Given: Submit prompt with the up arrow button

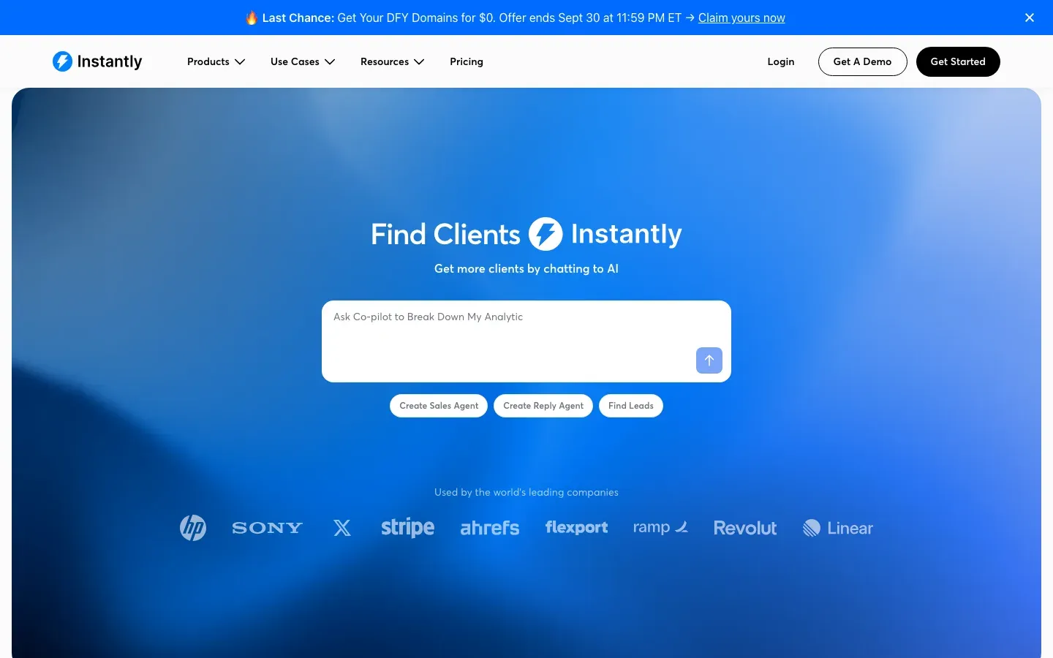Looking at the screenshot, I should point(709,360).
